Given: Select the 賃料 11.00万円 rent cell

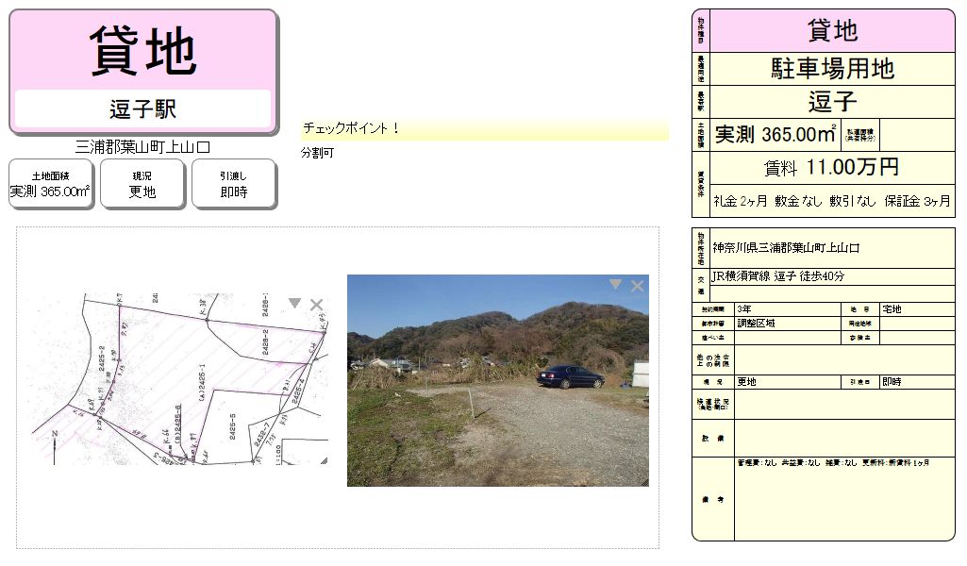Looking at the screenshot, I should pos(831,169).
